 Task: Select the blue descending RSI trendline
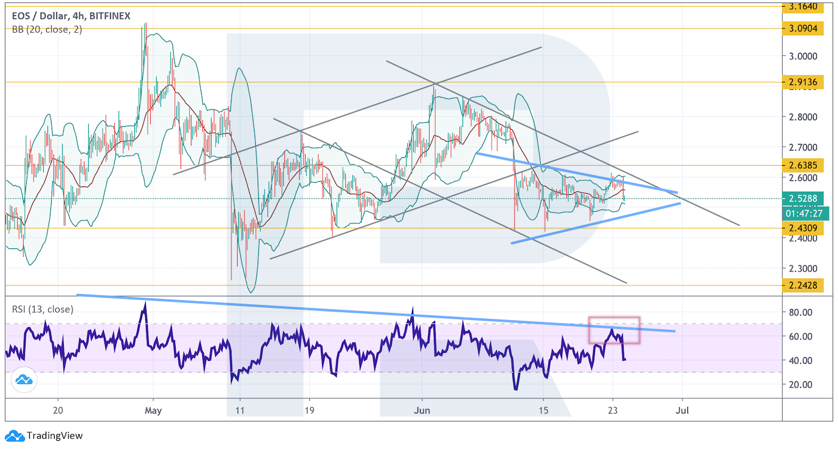[x=376, y=313]
